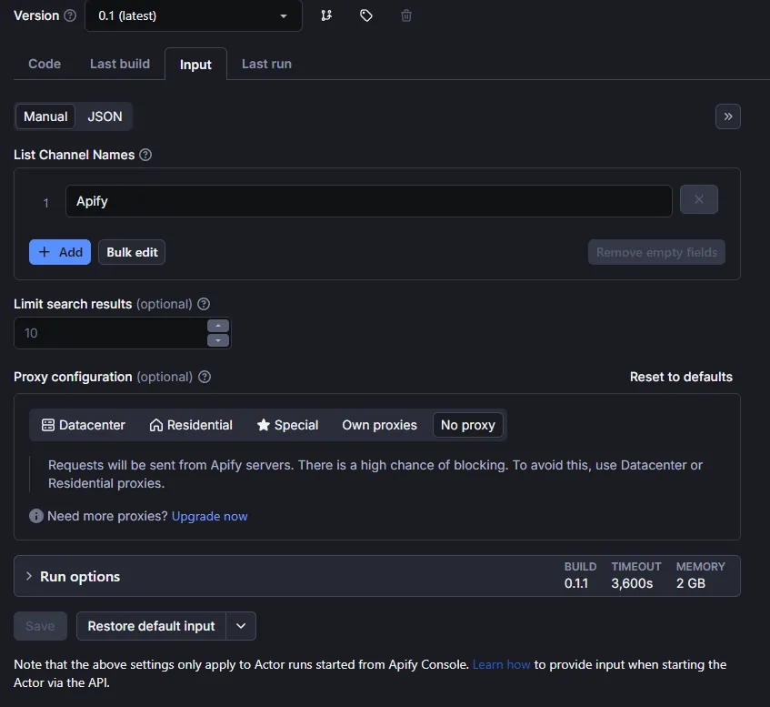The height and width of the screenshot is (707, 770).
Task: Open the version 0.1 (latest) dropdown
Action: point(193,16)
